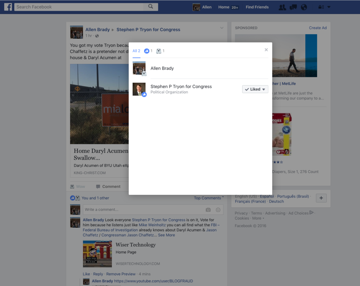Open Allen's profile link in the top bar

[x=207, y=7]
